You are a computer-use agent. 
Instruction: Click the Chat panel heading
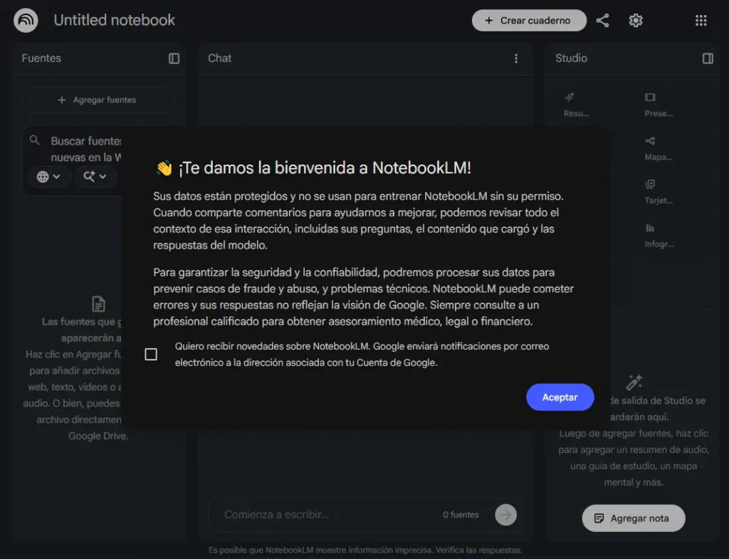coord(219,58)
